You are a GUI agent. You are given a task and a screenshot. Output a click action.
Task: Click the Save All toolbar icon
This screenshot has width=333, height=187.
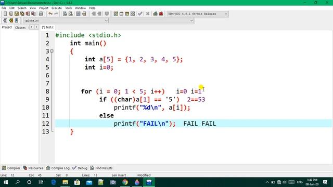[x=22, y=14]
